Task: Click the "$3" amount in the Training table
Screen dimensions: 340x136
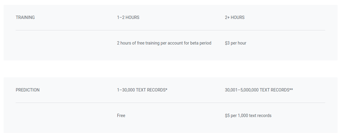Action: 227,43
